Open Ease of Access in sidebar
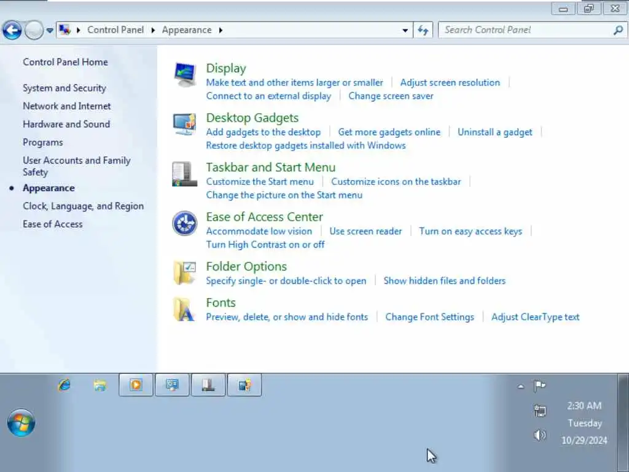Screen dimensions: 629x472 (53, 224)
